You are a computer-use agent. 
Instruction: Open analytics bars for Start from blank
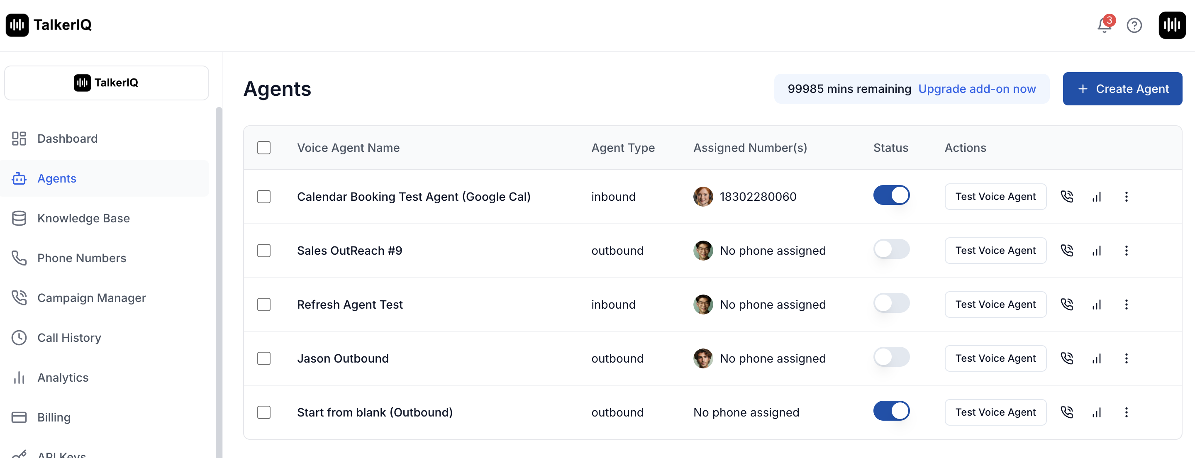click(1097, 412)
